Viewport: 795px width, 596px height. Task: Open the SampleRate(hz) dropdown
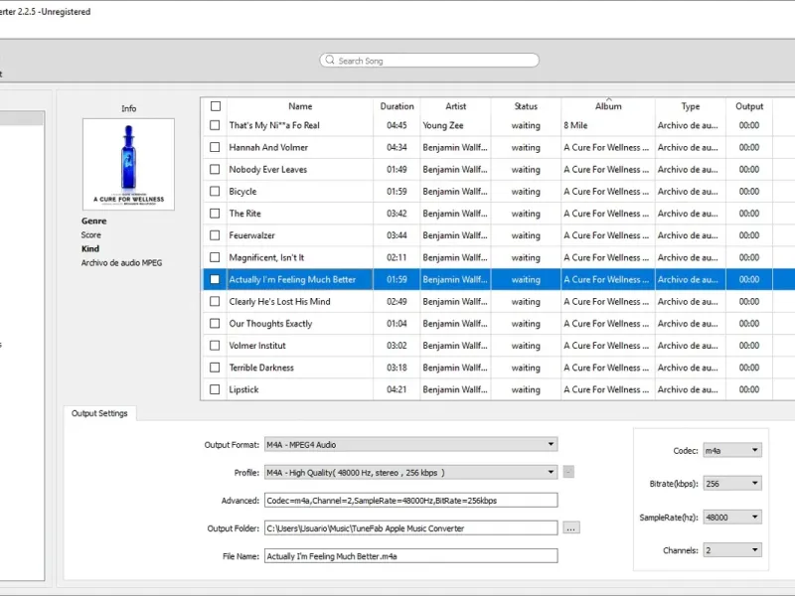tap(731, 518)
